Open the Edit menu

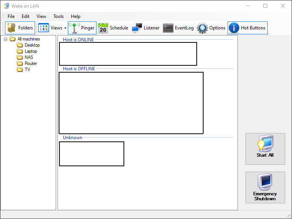click(26, 16)
